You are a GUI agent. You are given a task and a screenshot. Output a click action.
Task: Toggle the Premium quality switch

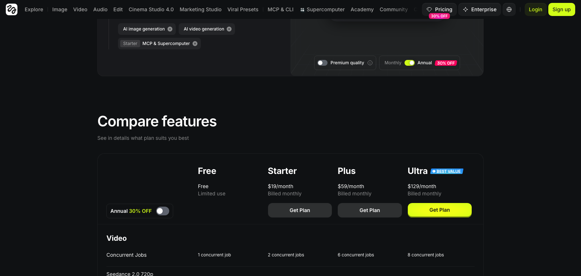tap(322, 63)
